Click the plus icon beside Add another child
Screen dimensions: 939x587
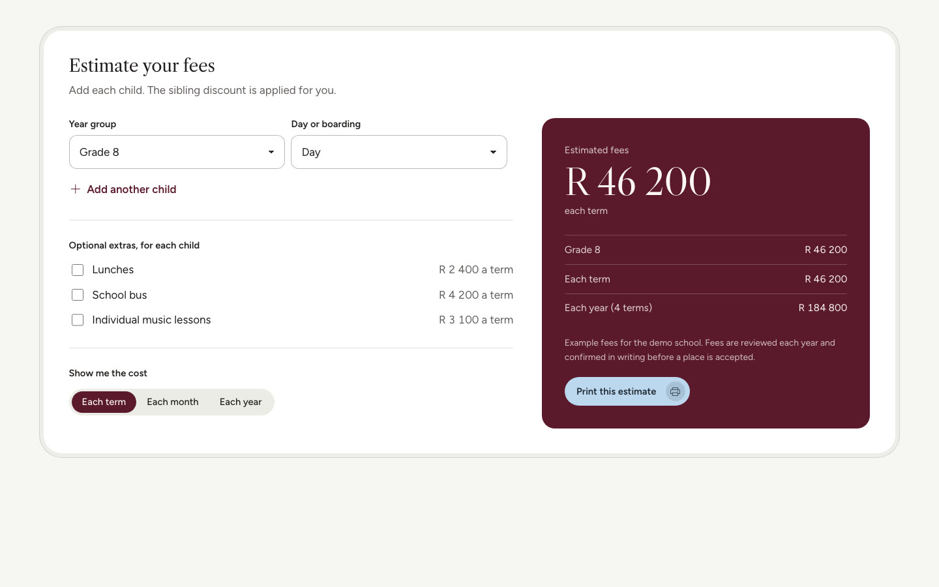pyautogui.click(x=76, y=189)
